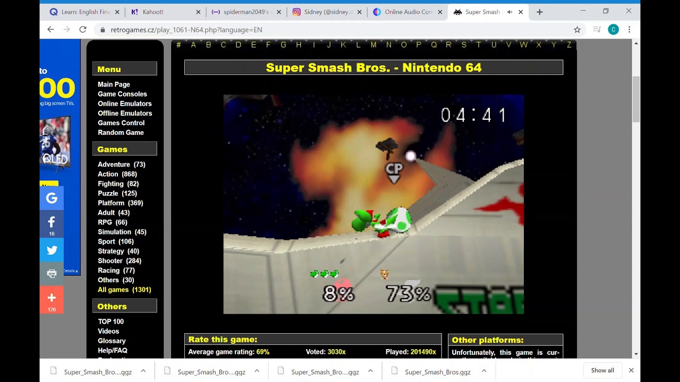Close the Online Audio Converter tab
Image resolution: width=680 pixels, height=382 pixels.
[x=440, y=12]
